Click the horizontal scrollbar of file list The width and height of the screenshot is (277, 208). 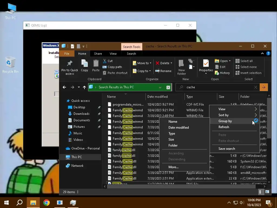coord(181,186)
